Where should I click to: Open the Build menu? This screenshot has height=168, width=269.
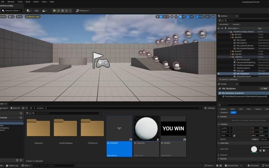point(28,2)
